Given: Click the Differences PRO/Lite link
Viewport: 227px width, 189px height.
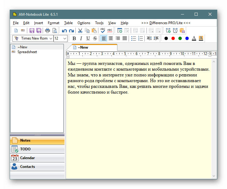Looking at the screenshot, I should (x=166, y=23).
